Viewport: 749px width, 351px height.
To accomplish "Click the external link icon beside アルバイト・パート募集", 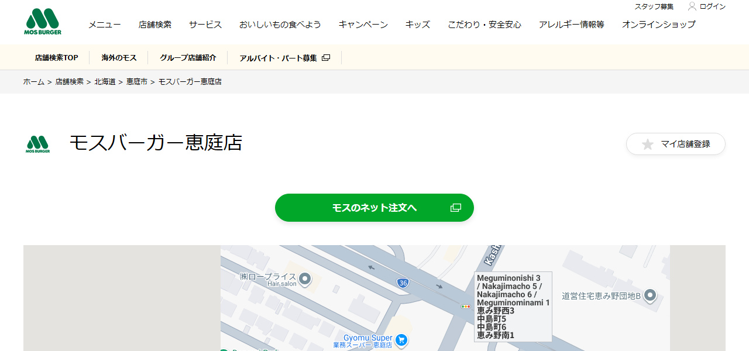I will [x=326, y=58].
